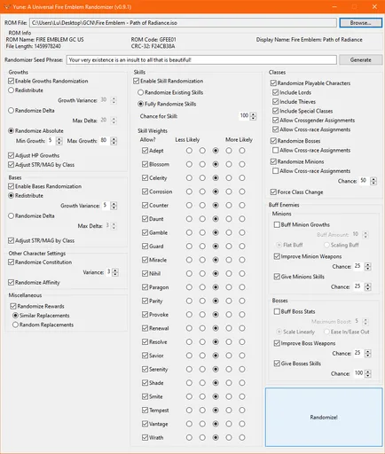This screenshot has height=454, width=385.
Task: Toggle Randomize Playable Characters checkbox
Action: click(273, 83)
